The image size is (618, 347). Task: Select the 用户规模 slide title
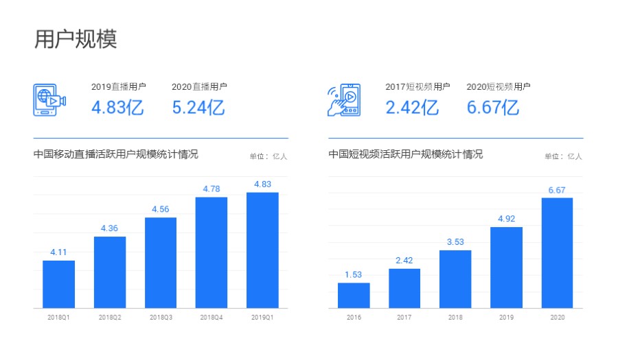(x=76, y=39)
